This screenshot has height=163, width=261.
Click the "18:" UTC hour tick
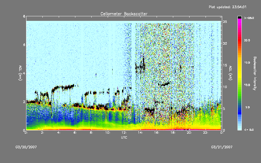coord(173,133)
